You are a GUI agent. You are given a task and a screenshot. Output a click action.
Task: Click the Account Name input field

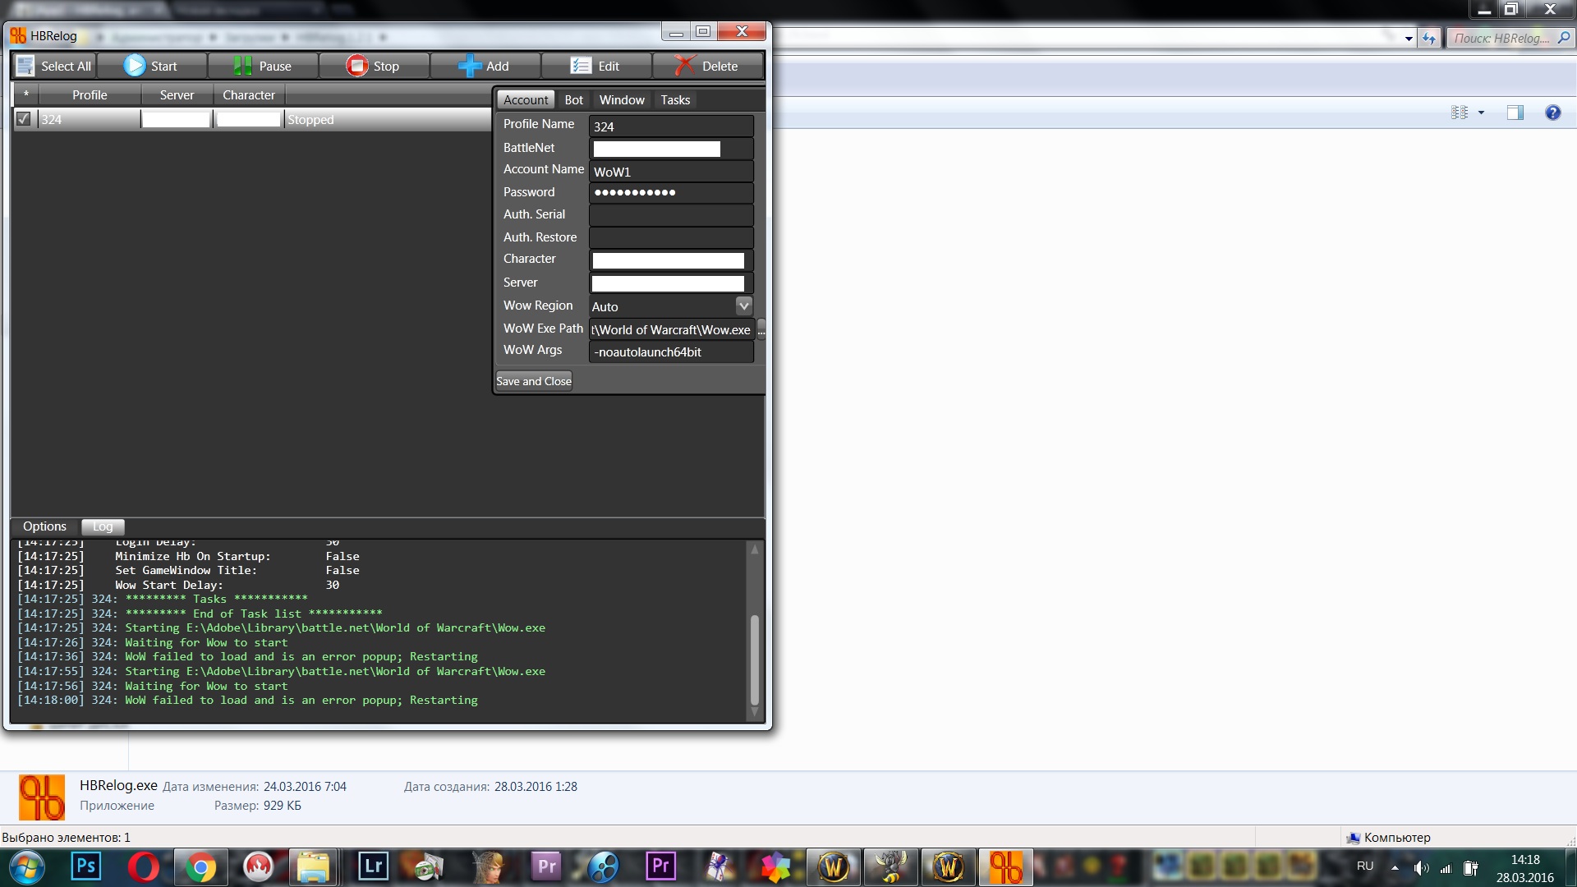click(672, 170)
